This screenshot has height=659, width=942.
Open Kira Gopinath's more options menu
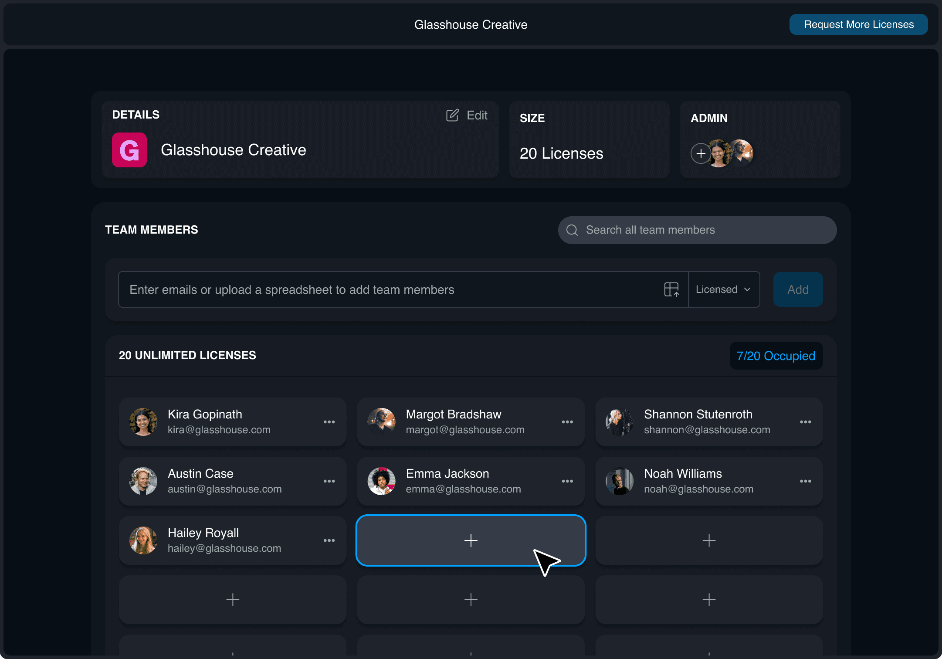[329, 422]
